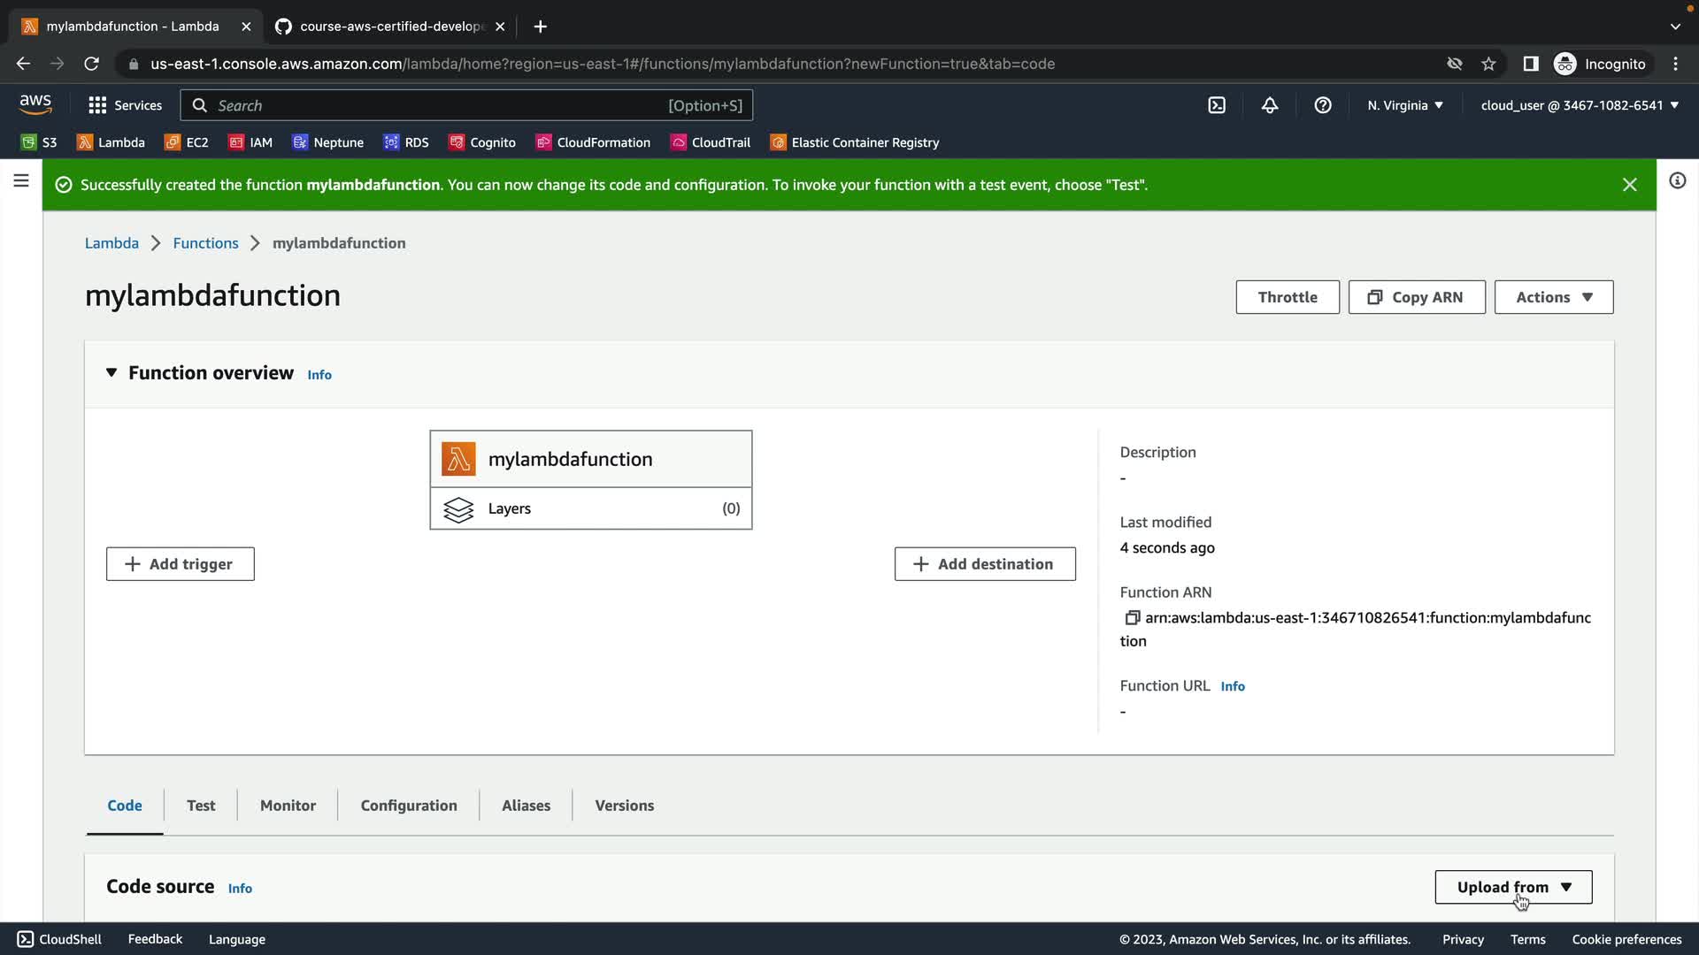Viewport: 1699px width, 955px height.
Task: Open CloudShell icon in top navigation bar
Action: coord(1217,105)
